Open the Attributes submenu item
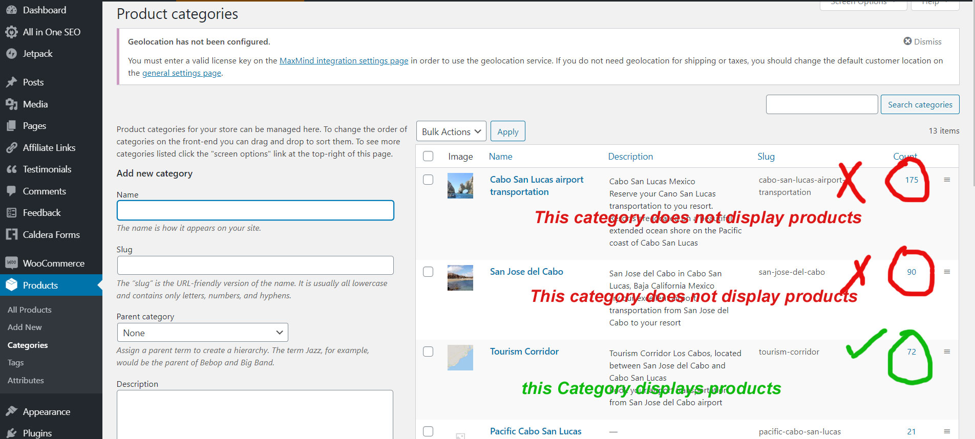The height and width of the screenshot is (439, 975). coord(26,380)
